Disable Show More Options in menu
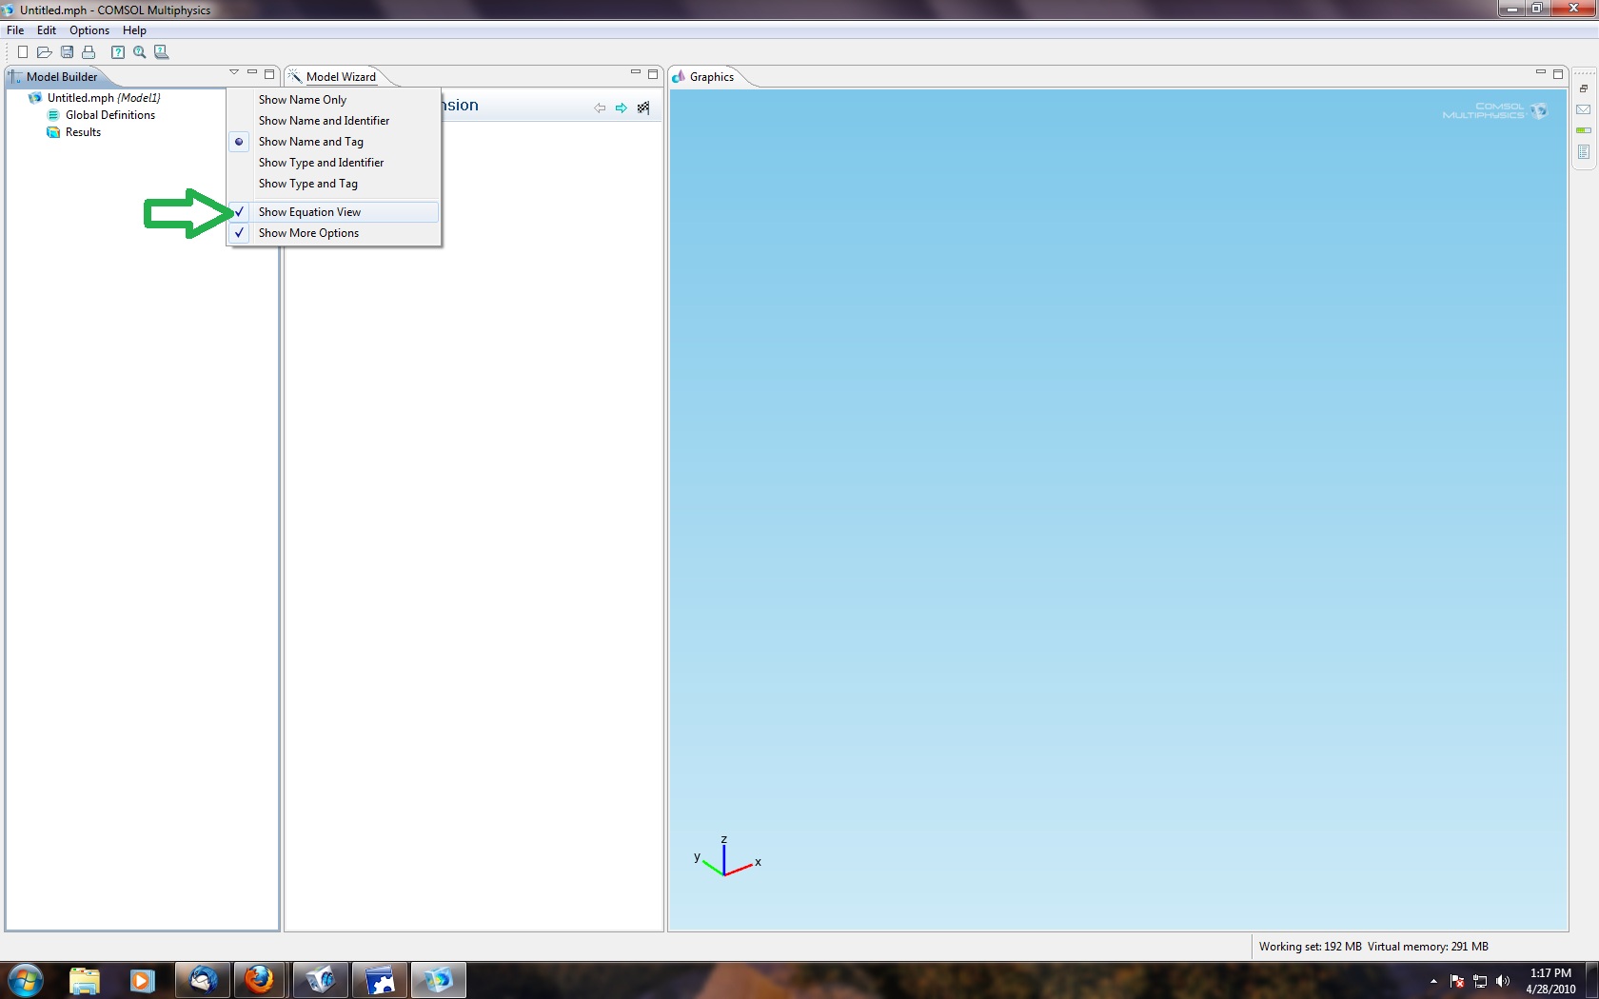Screen dimensions: 1599x999 tap(308, 233)
